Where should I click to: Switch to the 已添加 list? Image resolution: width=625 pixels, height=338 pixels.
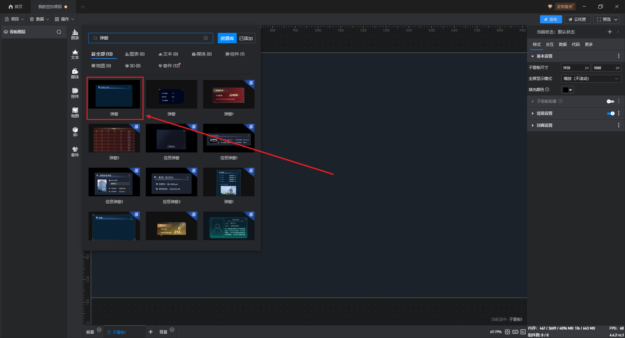click(246, 38)
